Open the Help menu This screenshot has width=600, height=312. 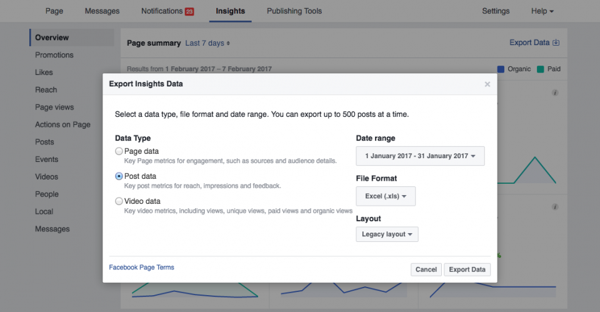click(542, 11)
